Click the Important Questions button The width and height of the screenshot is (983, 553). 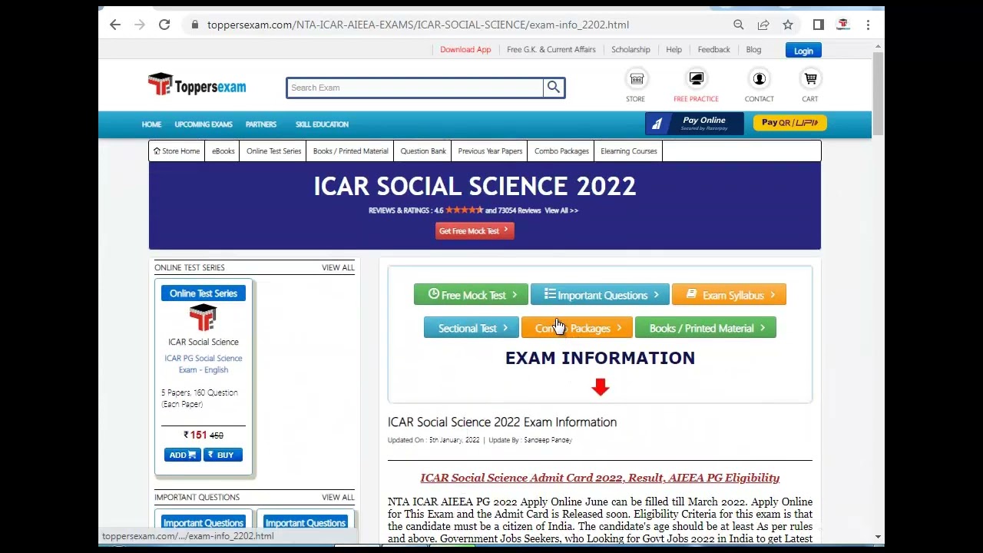[x=600, y=295]
